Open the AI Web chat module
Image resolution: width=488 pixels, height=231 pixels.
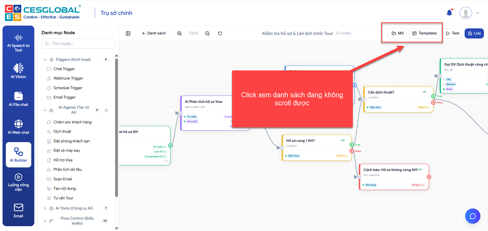[x=18, y=127]
